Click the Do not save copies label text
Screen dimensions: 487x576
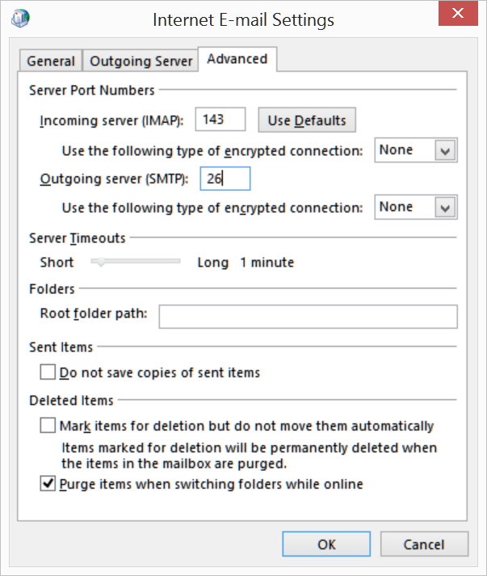[160, 373]
